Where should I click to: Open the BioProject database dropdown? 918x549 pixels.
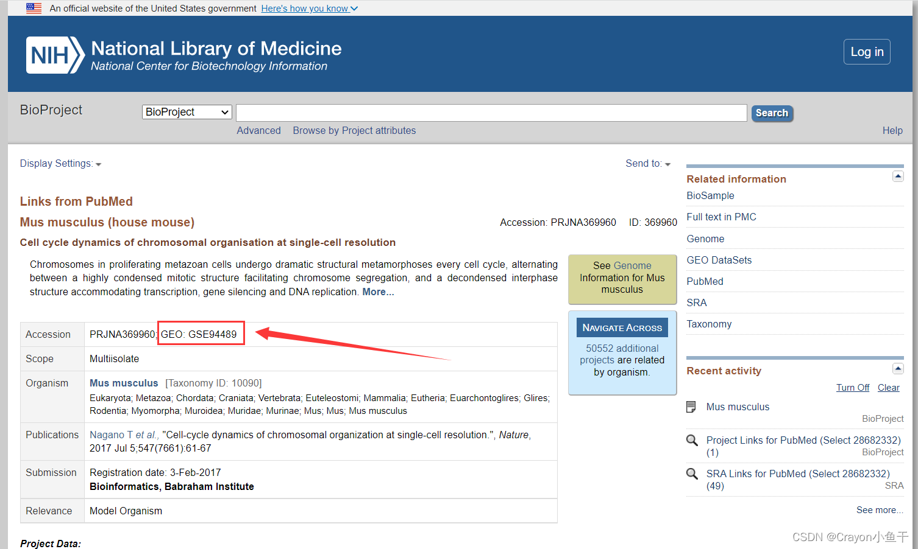click(x=187, y=112)
